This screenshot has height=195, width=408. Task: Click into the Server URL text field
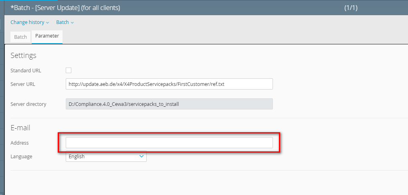169,84
